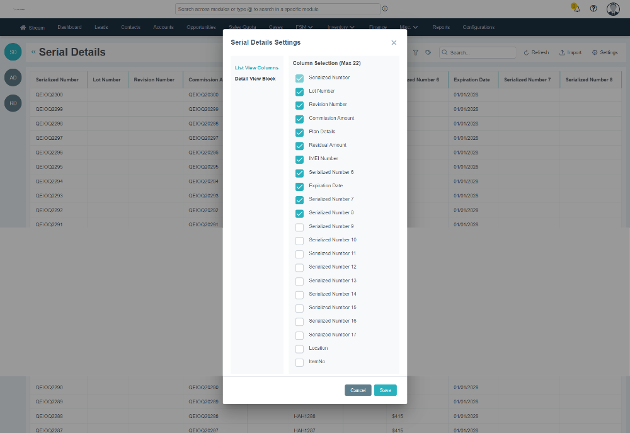Viewport: 630px width, 433px height.
Task: Open the notifications bell
Action: [576, 9]
